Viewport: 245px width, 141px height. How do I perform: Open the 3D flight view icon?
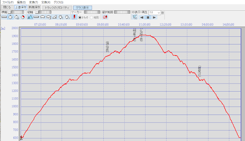134,17
